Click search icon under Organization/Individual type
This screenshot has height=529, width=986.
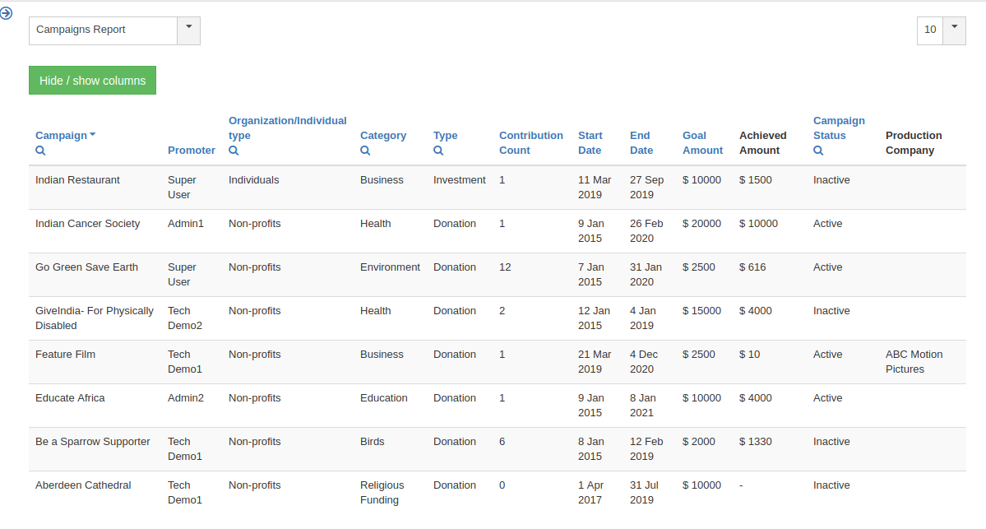234,151
